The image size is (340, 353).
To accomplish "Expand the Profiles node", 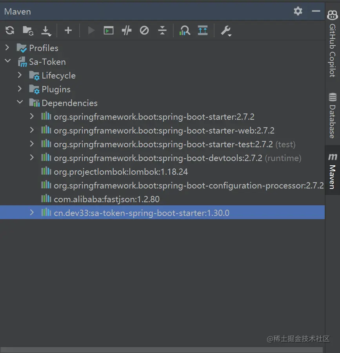I will point(7,47).
